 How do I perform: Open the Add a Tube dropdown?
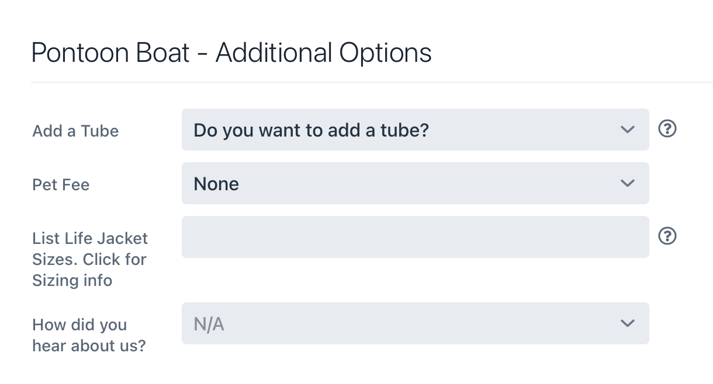tap(415, 130)
